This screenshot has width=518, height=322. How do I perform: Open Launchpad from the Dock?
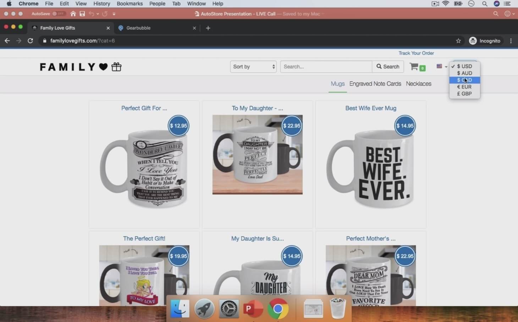click(204, 309)
